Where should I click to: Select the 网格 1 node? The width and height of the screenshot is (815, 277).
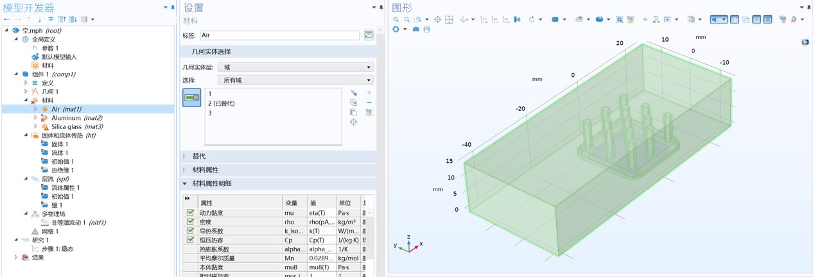[49, 231]
